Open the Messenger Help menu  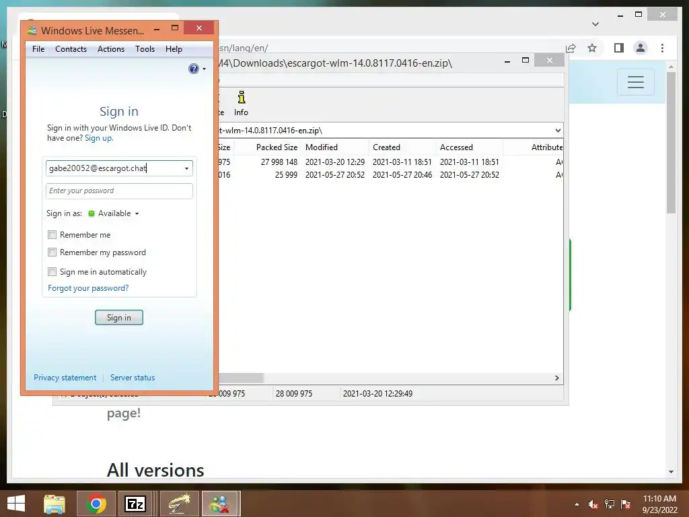click(x=174, y=48)
